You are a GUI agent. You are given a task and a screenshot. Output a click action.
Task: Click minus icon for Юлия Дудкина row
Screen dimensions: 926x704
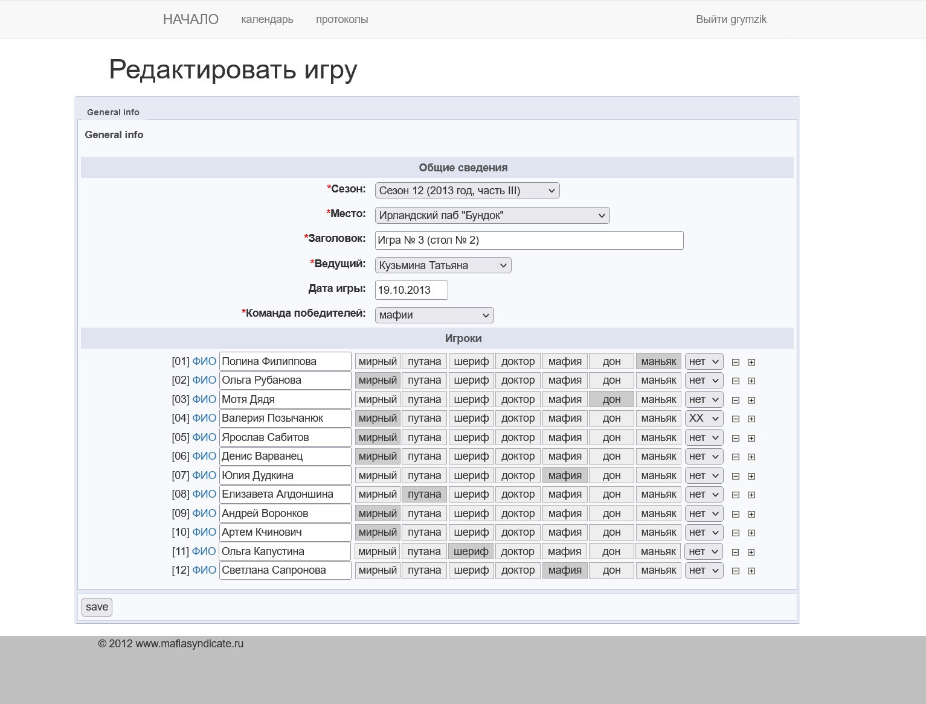pos(736,476)
